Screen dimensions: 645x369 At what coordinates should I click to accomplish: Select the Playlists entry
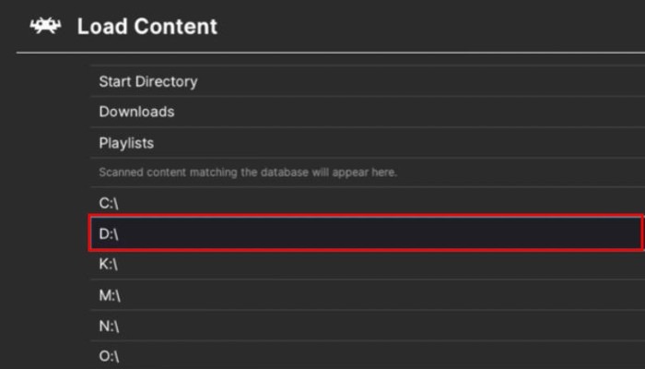click(126, 143)
